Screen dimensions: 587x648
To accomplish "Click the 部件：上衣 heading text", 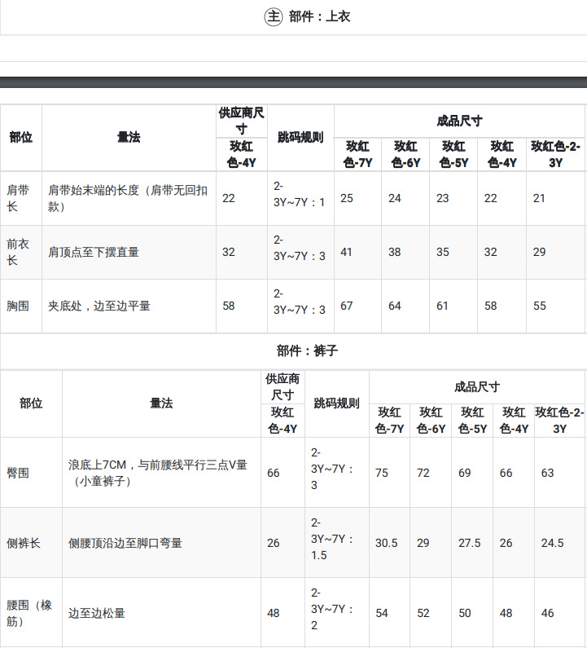I will (319, 16).
